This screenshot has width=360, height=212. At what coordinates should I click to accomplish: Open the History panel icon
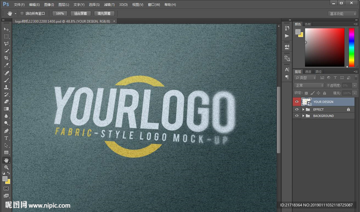287,28
